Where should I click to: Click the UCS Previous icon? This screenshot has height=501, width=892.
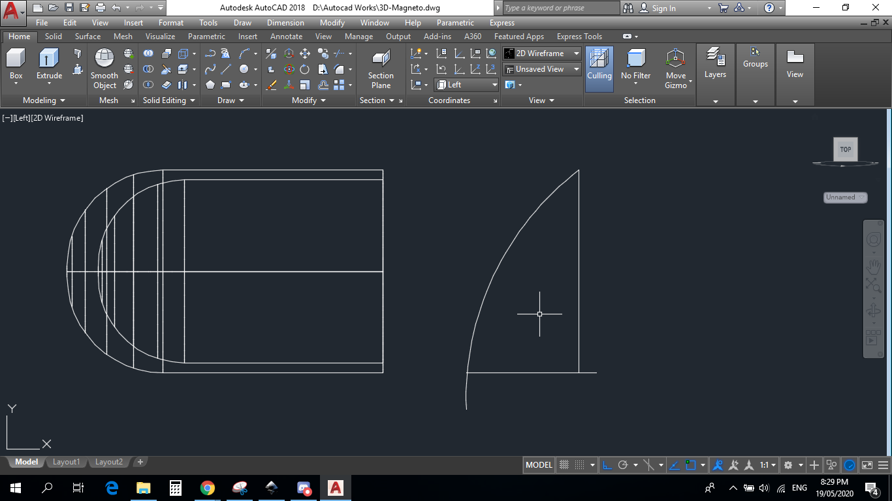(x=441, y=69)
